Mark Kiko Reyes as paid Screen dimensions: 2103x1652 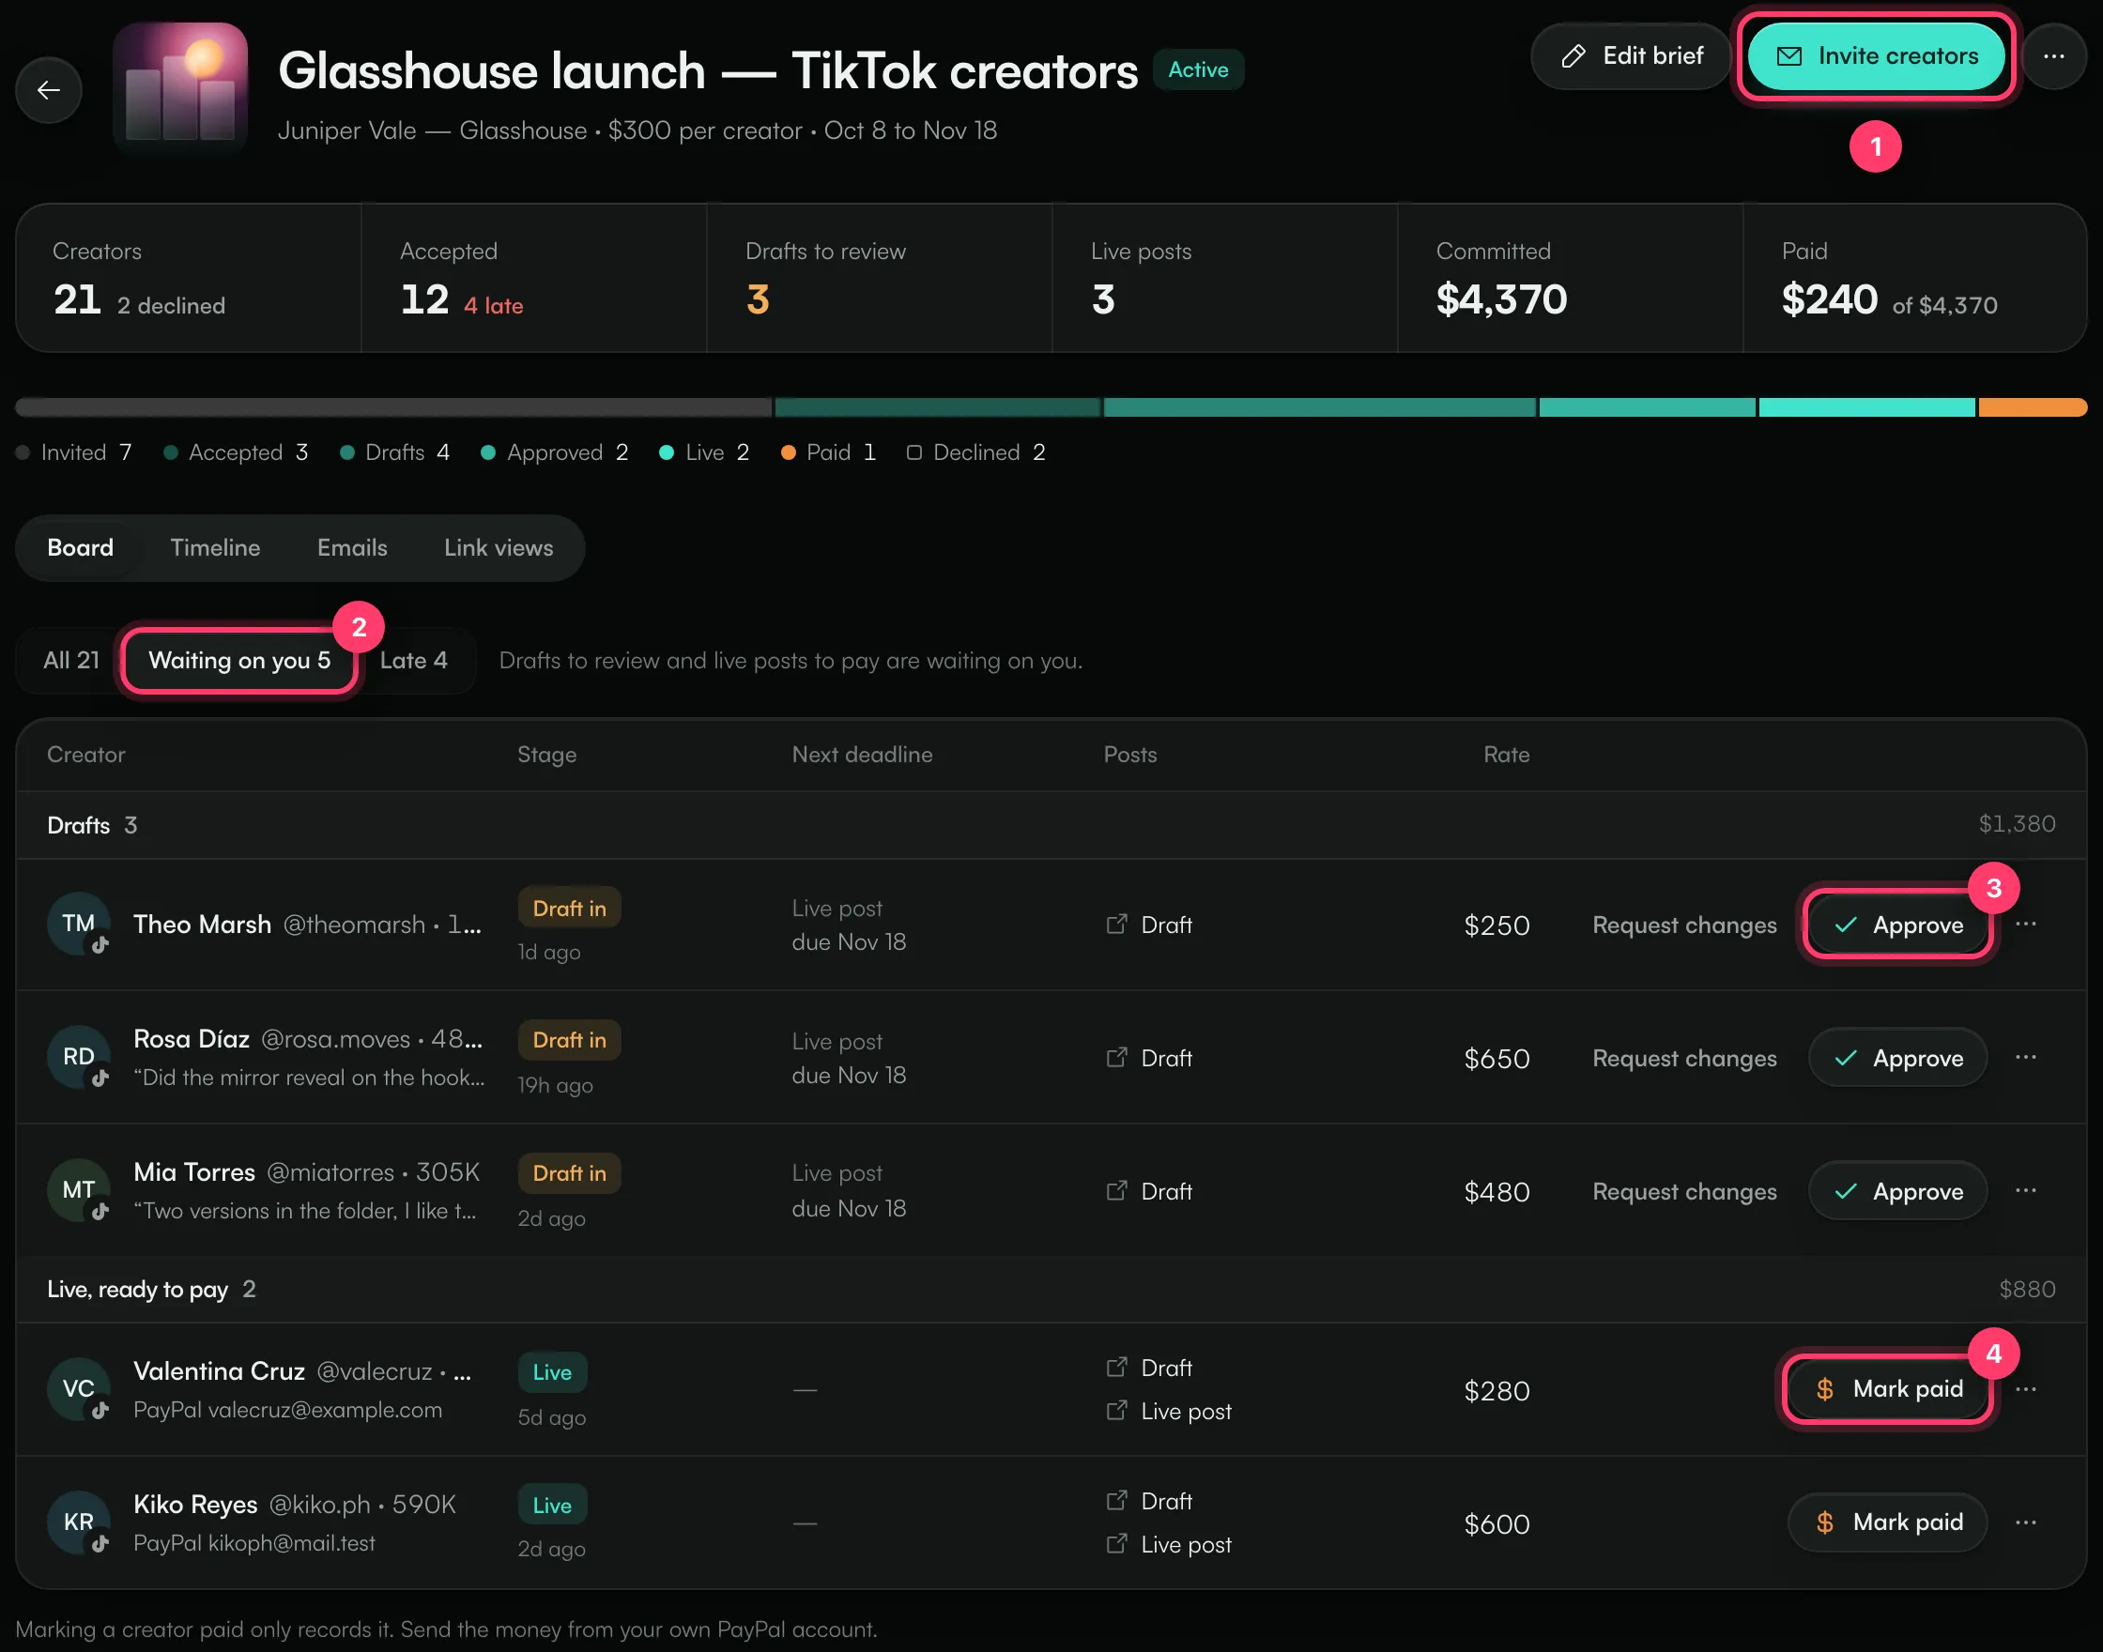(x=1887, y=1523)
